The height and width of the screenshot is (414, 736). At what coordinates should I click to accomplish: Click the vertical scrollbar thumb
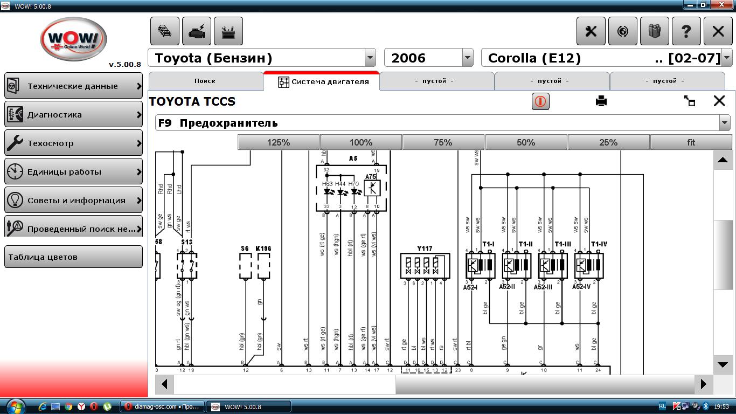(723, 255)
